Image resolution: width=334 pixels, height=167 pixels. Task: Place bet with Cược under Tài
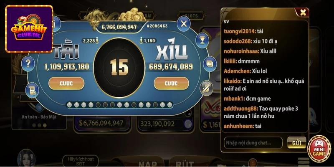pyautogui.click(x=66, y=83)
